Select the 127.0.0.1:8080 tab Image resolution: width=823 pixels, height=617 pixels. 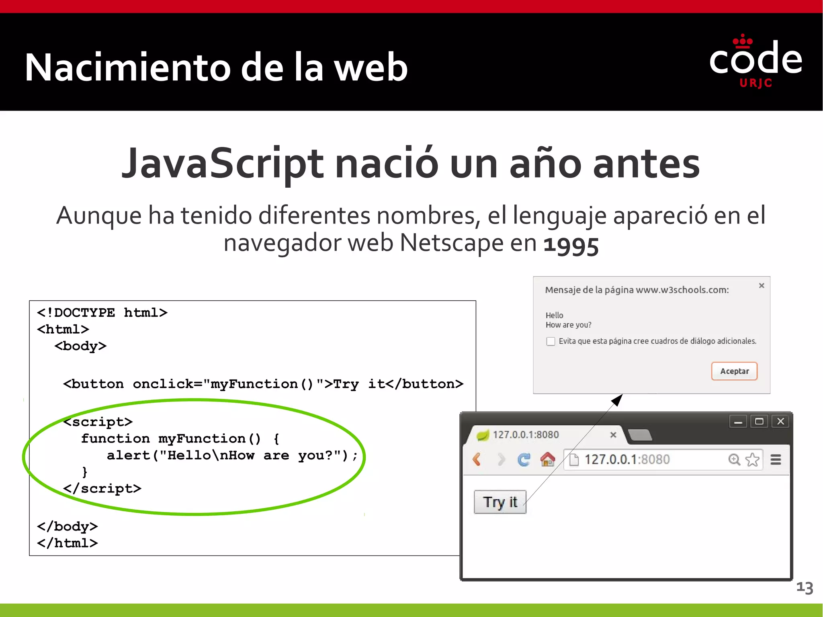click(546, 435)
